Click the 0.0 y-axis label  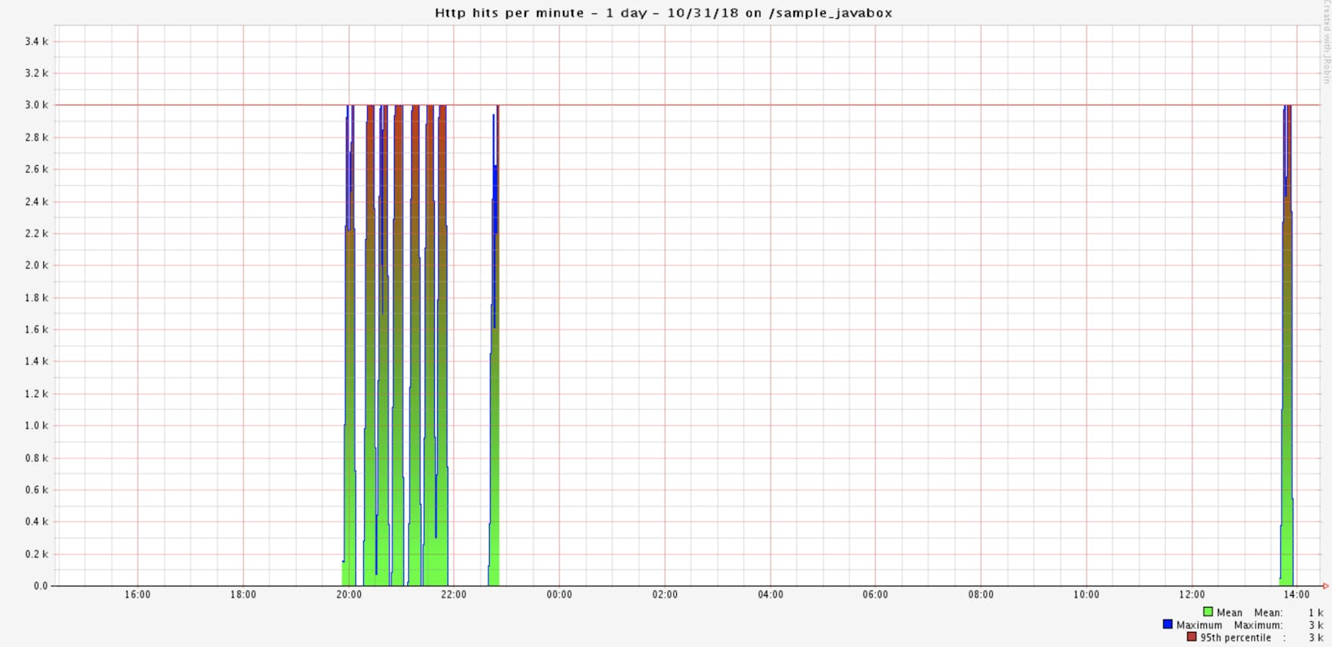[x=40, y=586]
